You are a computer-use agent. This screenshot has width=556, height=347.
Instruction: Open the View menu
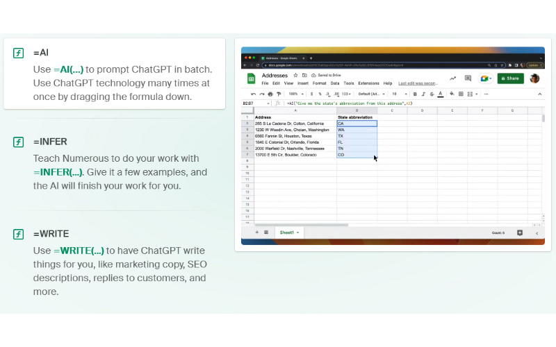tap(288, 83)
